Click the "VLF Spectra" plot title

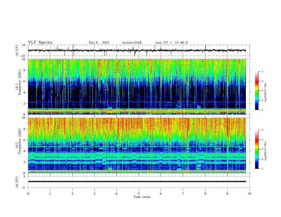pyautogui.click(x=40, y=43)
